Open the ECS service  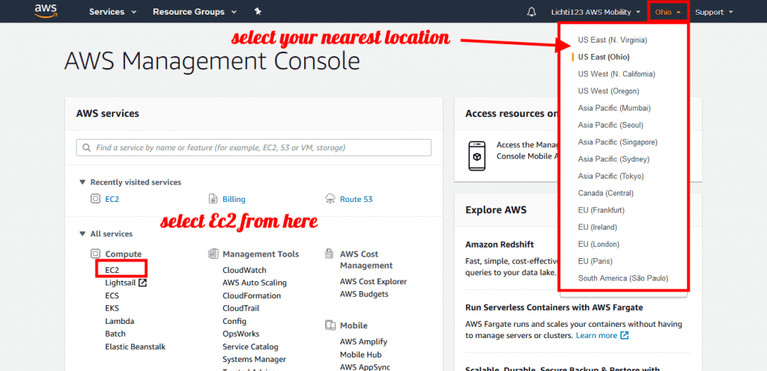tap(112, 295)
